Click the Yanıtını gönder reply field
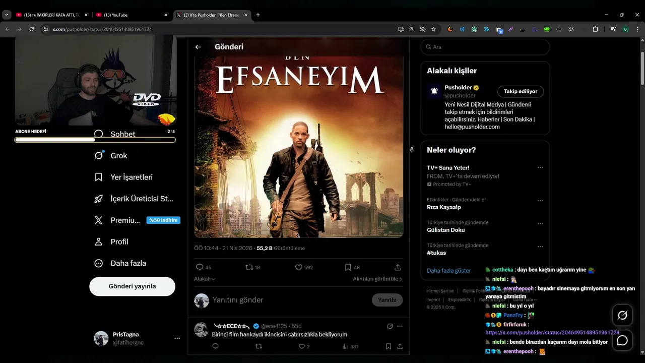Screen dimensions: 645x363 click(x=290, y=300)
